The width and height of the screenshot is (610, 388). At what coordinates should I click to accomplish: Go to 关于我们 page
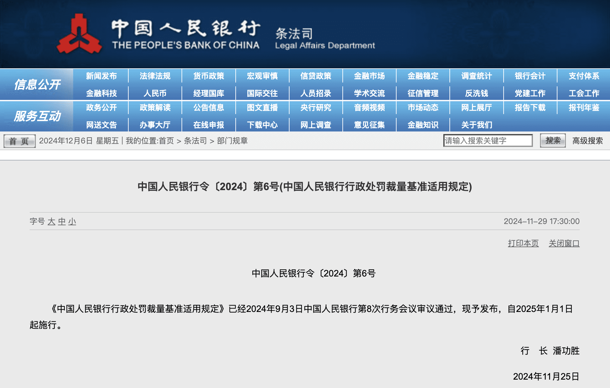477,125
